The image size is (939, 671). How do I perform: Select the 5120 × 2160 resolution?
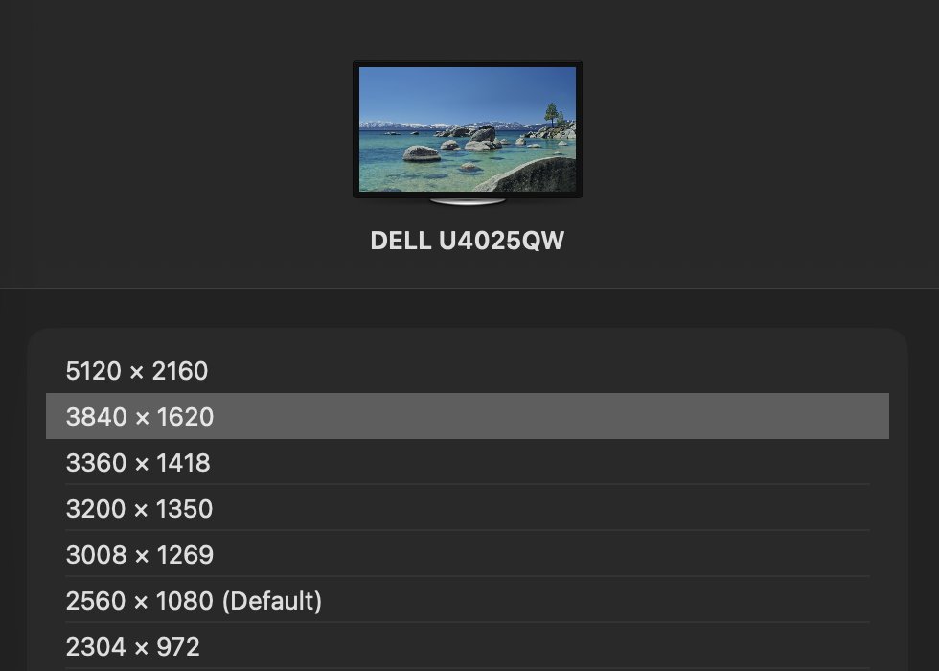point(137,371)
